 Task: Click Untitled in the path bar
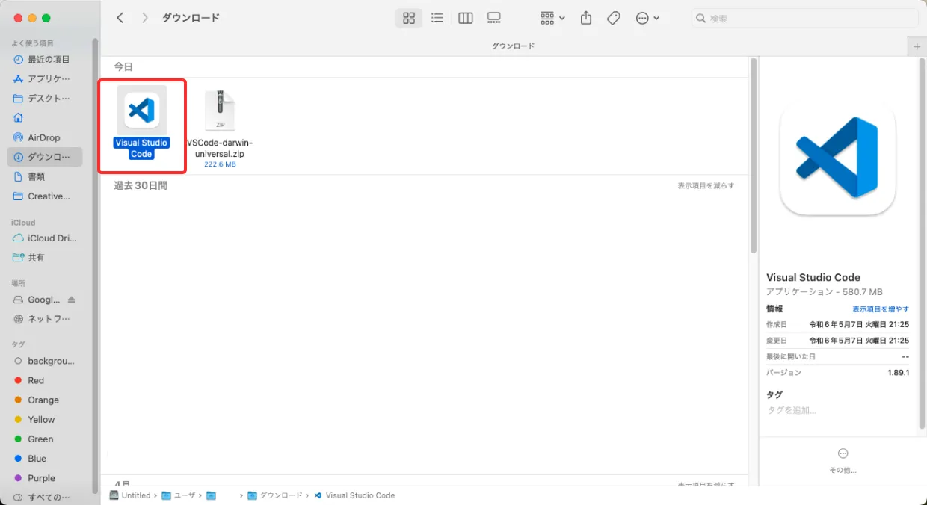(129, 495)
